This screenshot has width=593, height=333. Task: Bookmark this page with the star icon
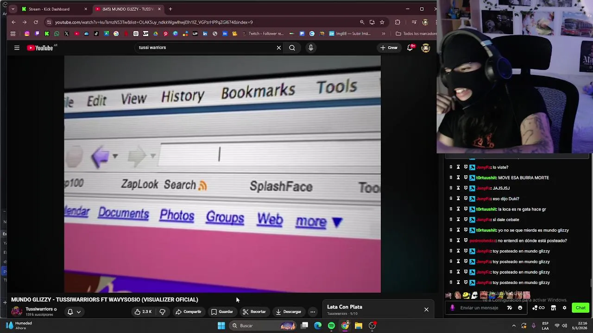coord(382,22)
